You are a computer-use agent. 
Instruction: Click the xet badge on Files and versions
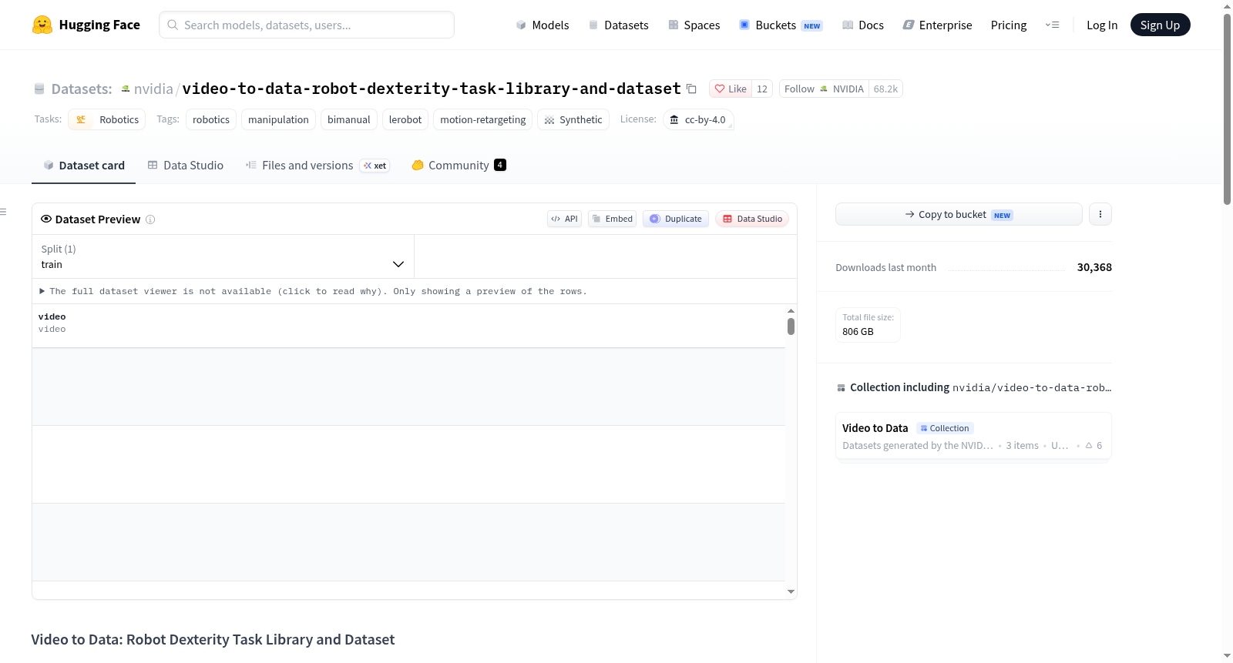[375, 166]
